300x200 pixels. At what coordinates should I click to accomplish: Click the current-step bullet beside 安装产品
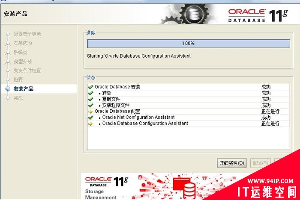pos(8,89)
